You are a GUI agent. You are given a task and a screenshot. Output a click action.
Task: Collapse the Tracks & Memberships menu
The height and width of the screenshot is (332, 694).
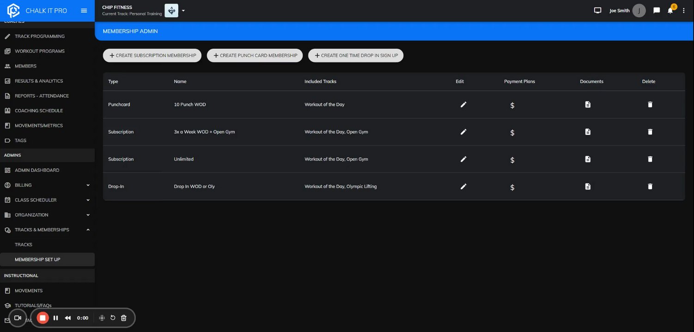[88, 230]
